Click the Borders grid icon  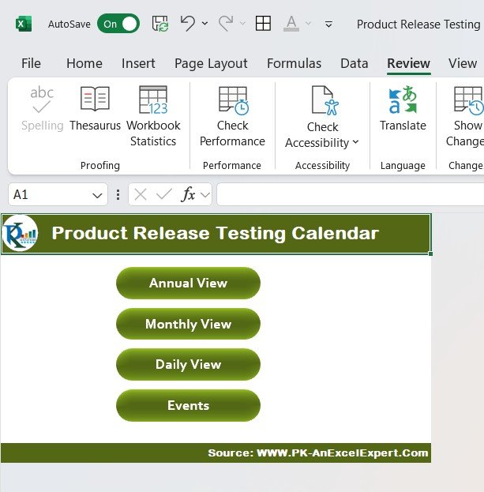(x=263, y=24)
